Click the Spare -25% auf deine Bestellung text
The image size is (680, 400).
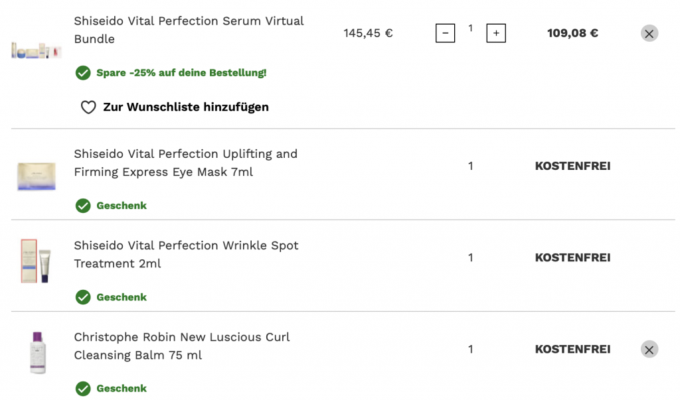181,73
